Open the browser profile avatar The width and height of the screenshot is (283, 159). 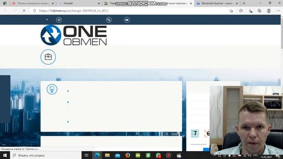click(269, 11)
